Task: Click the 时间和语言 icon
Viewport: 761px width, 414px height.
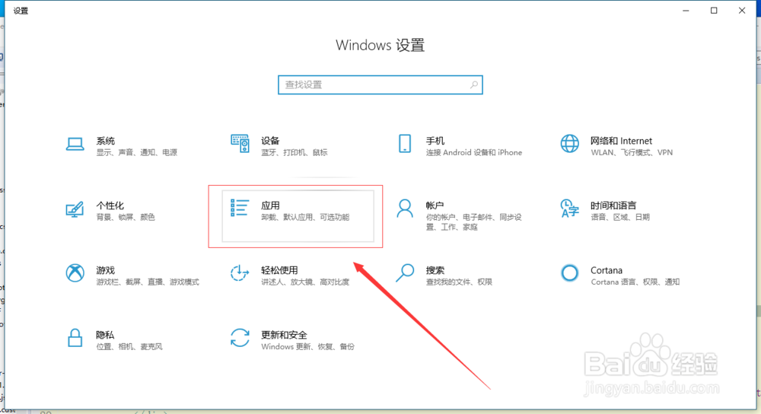Action: tap(570, 209)
